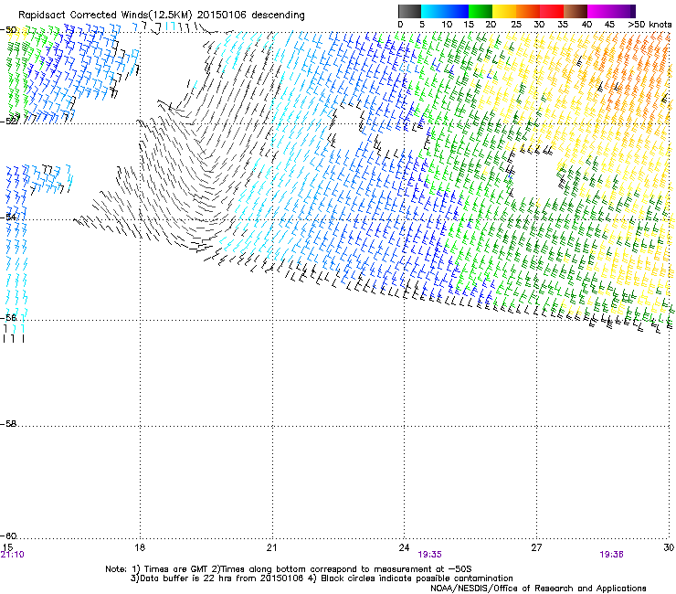Click the '18' longitude axis label

[x=139, y=547]
